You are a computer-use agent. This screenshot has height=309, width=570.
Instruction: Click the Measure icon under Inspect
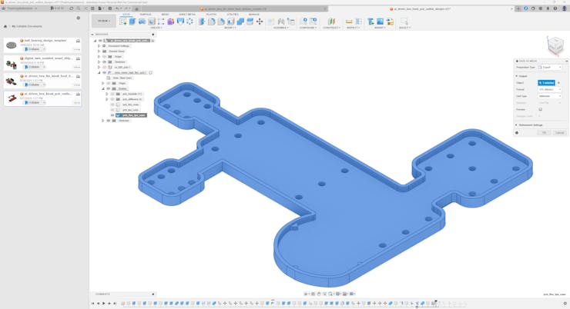point(349,22)
